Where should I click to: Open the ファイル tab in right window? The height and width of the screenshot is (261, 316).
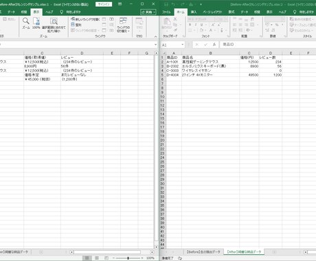pyautogui.click(x=166, y=12)
